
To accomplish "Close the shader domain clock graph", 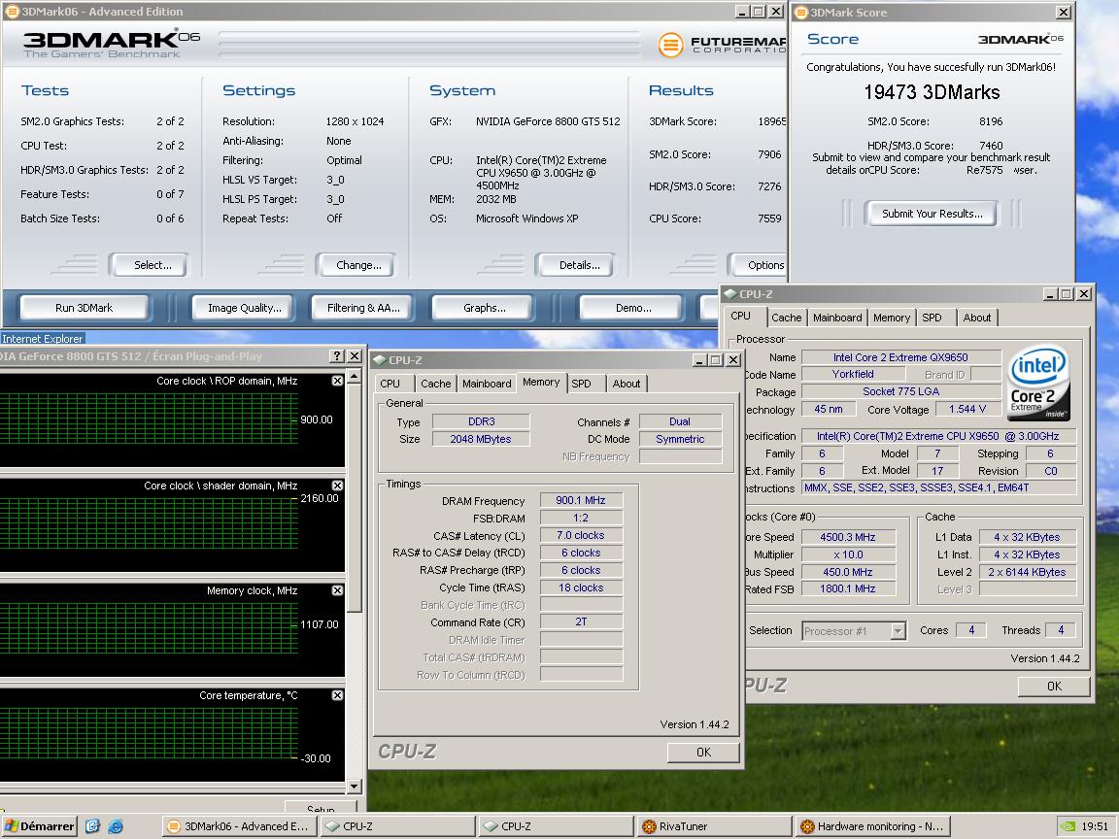I will 338,486.
